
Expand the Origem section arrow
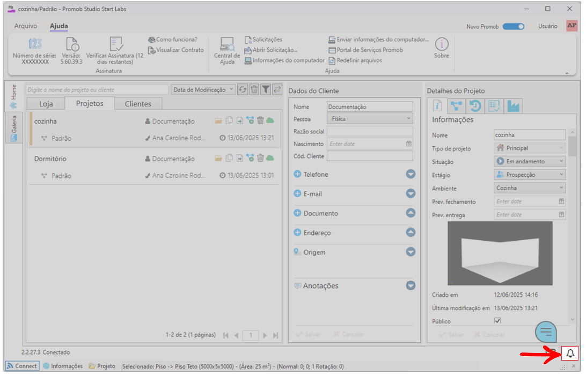point(411,252)
